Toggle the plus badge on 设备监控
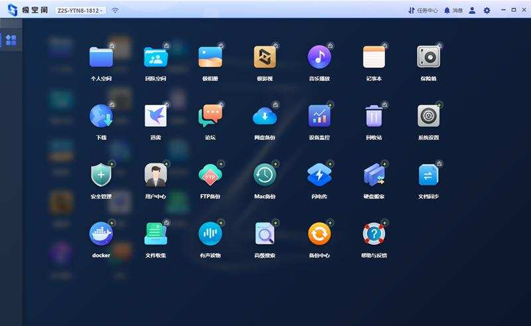 (x=330, y=105)
